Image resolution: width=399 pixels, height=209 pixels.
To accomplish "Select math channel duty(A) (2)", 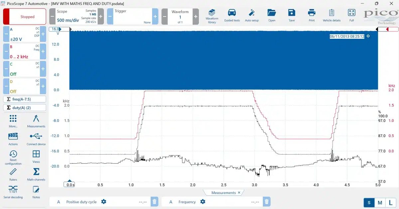I will (25, 107).
